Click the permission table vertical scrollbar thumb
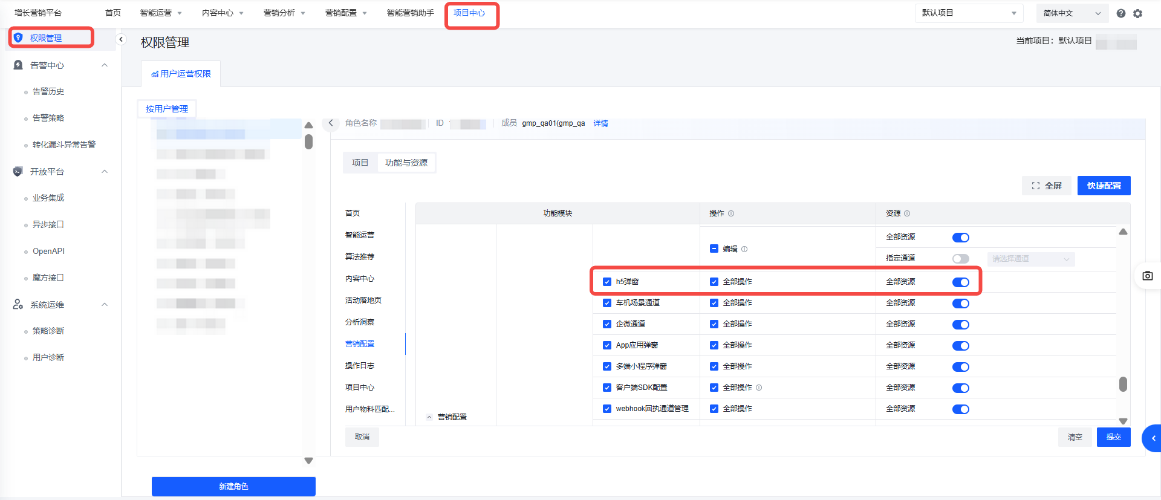Image resolution: width=1161 pixels, height=500 pixels. point(1123,384)
